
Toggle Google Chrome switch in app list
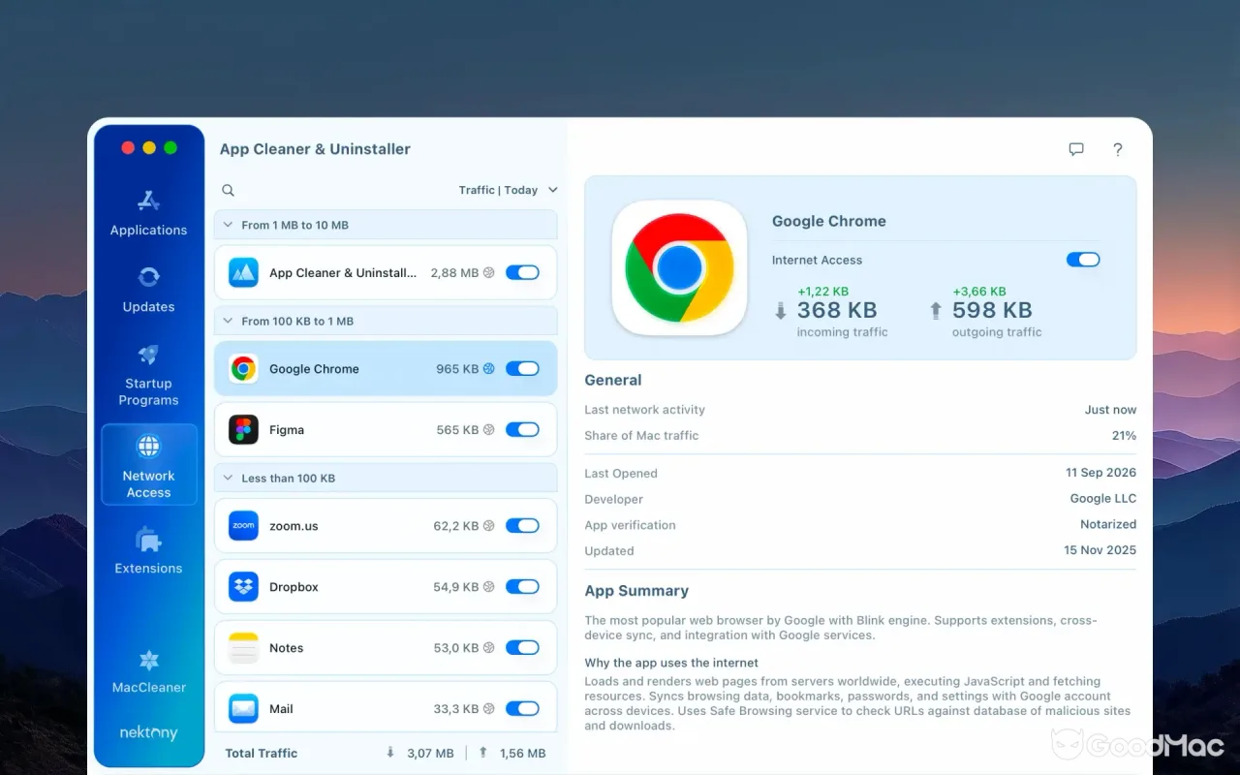pos(522,368)
